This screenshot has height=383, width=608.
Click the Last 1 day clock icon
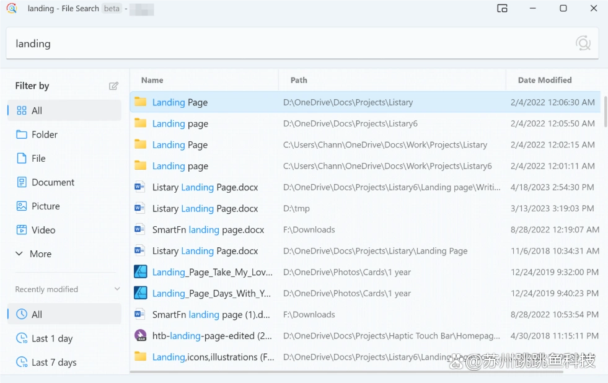pos(22,338)
